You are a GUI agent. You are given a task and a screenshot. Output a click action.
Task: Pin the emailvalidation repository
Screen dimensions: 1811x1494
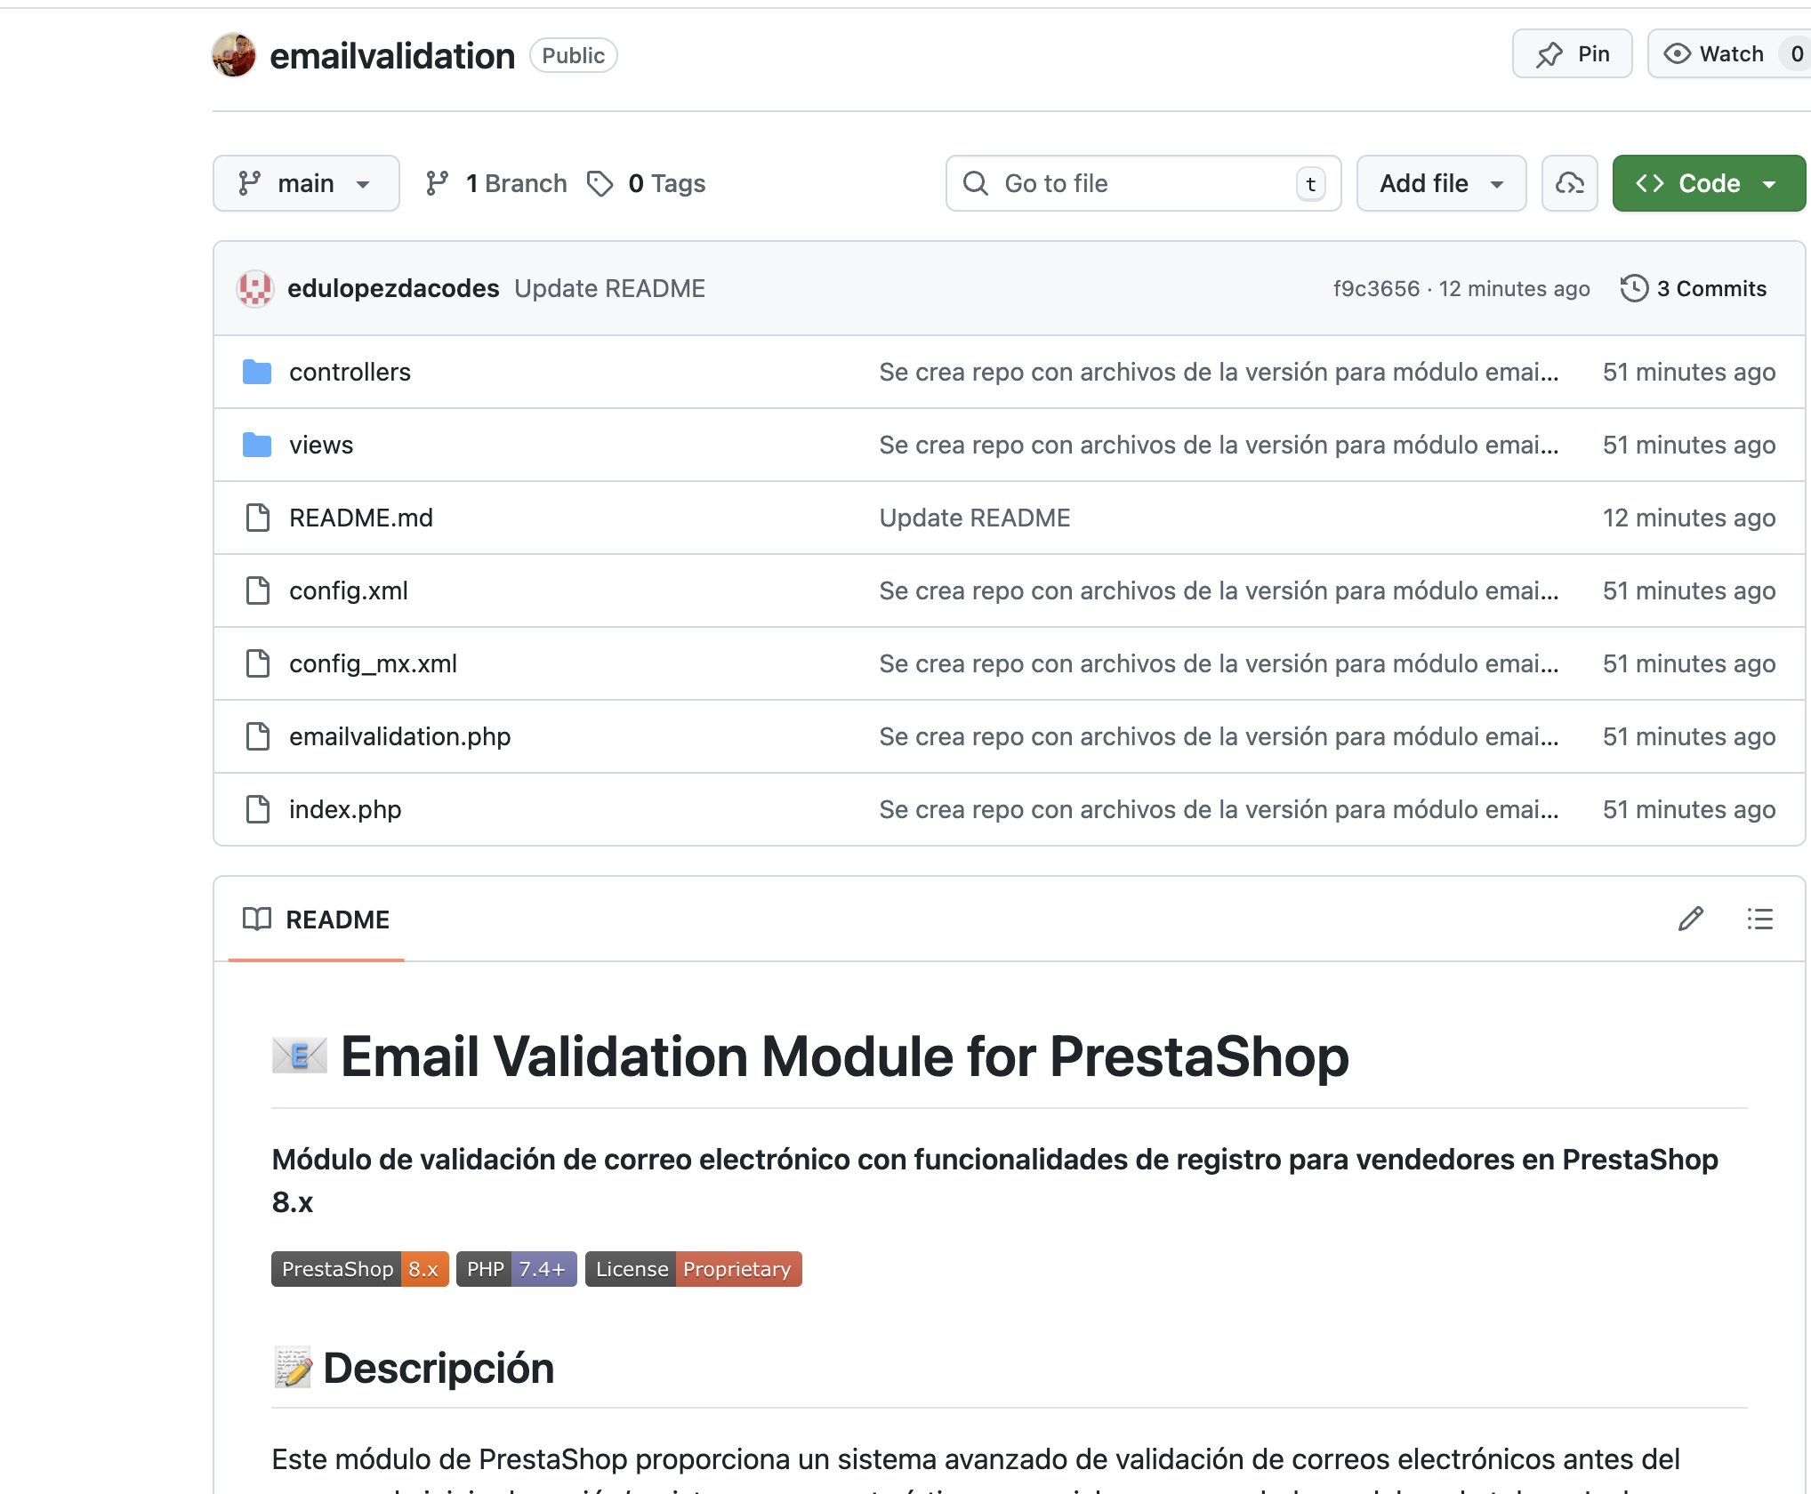pos(1572,53)
